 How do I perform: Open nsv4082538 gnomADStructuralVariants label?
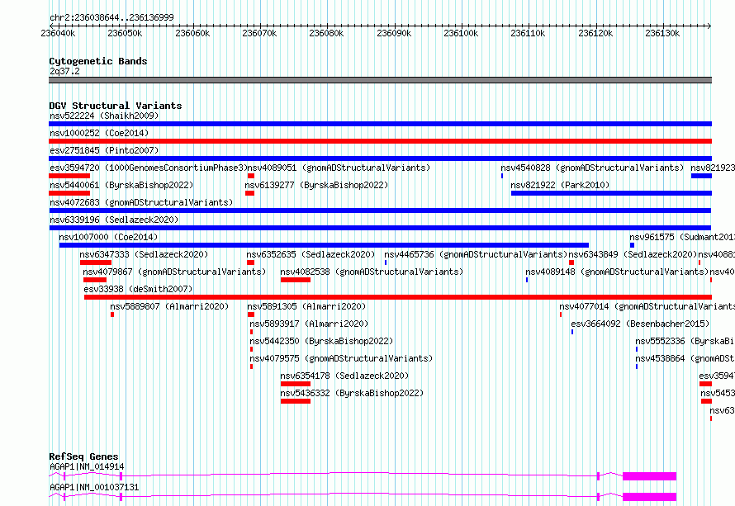[x=372, y=272]
